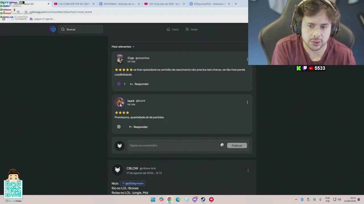Click luuck's profile avatar

119,102
